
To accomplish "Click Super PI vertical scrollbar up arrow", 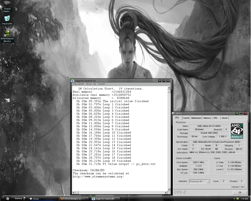I will point(169,88).
